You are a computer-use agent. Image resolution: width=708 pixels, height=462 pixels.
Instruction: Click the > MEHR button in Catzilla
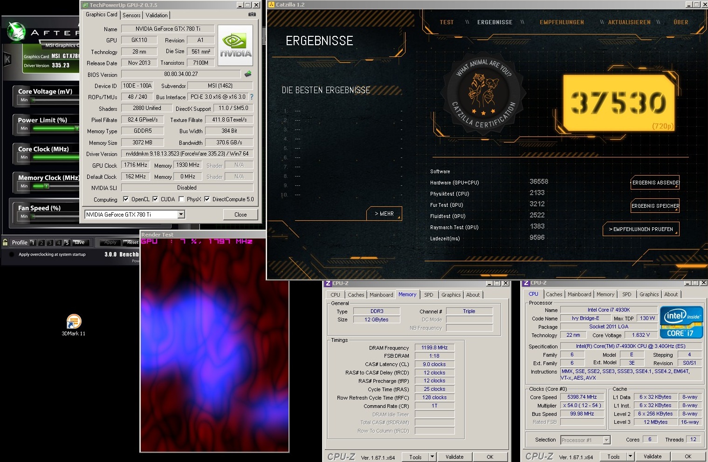pos(385,214)
